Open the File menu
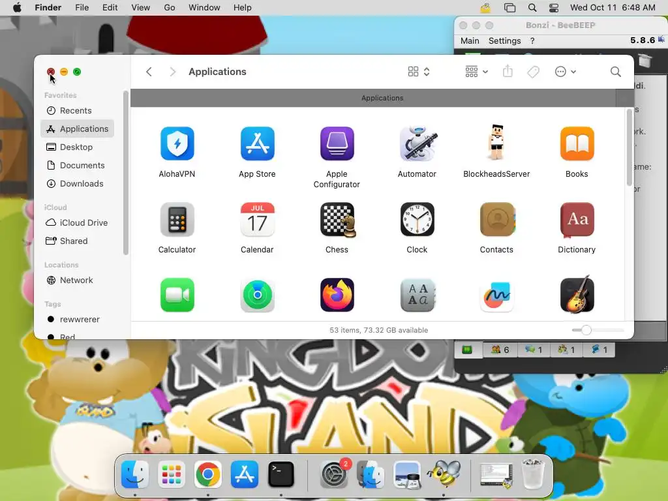This screenshot has height=501, width=668. click(x=82, y=8)
